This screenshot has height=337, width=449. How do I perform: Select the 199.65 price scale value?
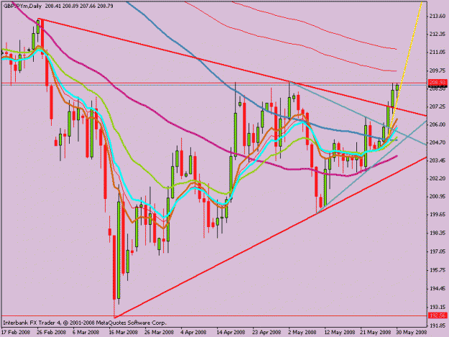pos(437,214)
